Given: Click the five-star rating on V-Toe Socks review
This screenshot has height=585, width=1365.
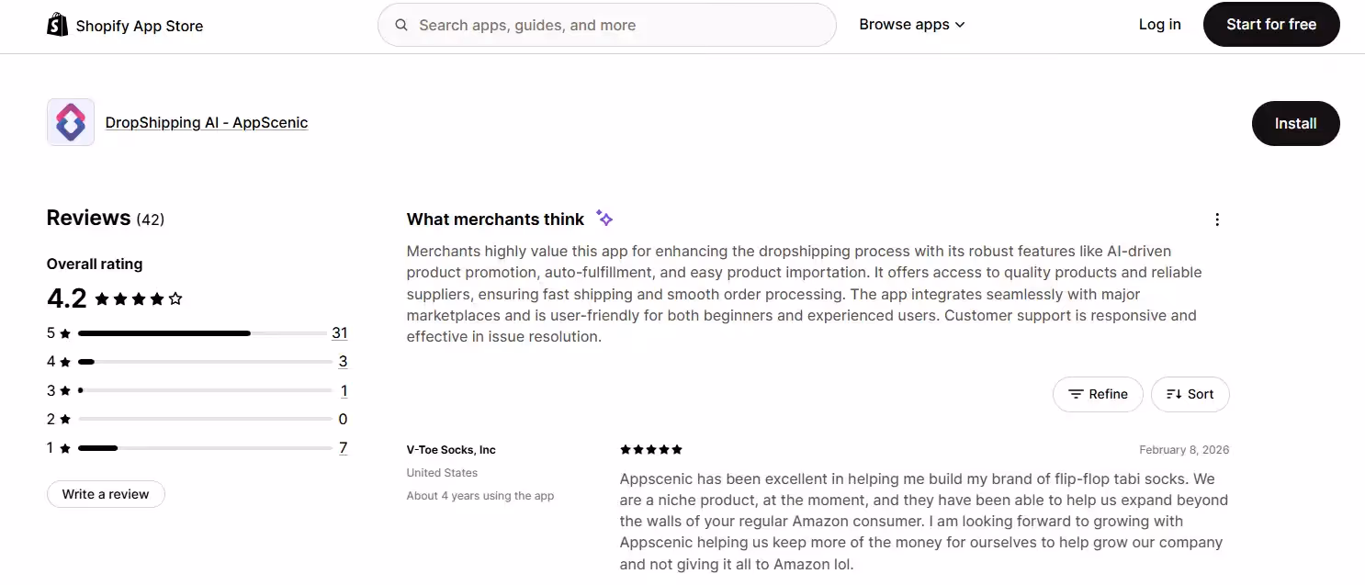Looking at the screenshot, I should tap(650, 449).
